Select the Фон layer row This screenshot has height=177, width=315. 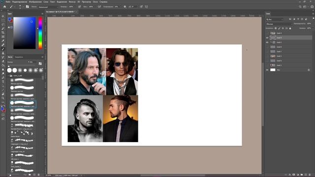point(289,70)
